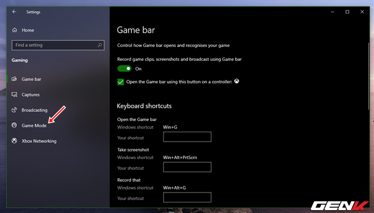Click Your shortcut field for Take screenshot
374x213 pixels.
[x=187, y=167]
